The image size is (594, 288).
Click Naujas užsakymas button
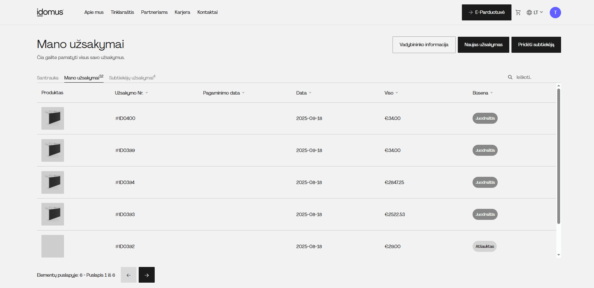483,45
